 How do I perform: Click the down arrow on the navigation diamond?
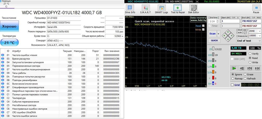[228, 39]
